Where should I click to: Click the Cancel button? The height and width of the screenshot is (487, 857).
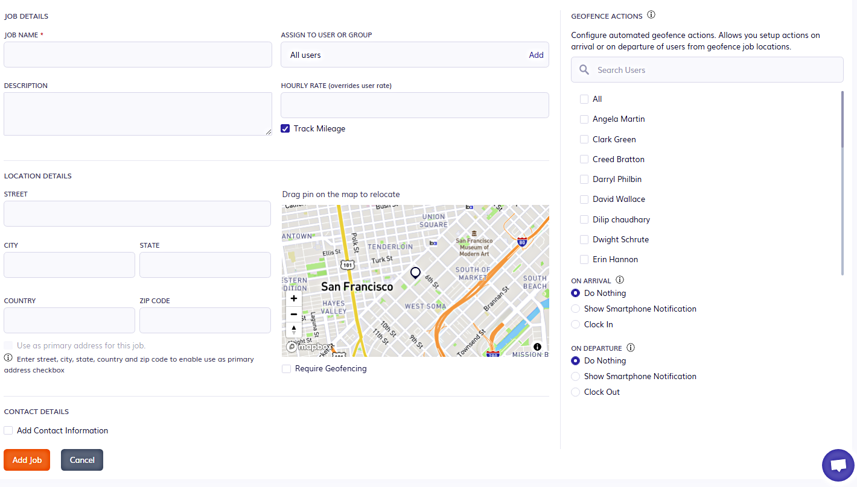pyautogui.click(x=82, y=460)
